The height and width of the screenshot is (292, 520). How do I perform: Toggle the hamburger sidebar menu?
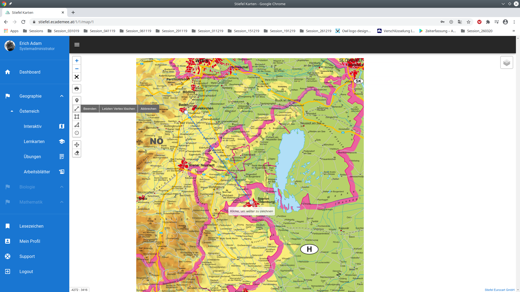tap(77, 45)
